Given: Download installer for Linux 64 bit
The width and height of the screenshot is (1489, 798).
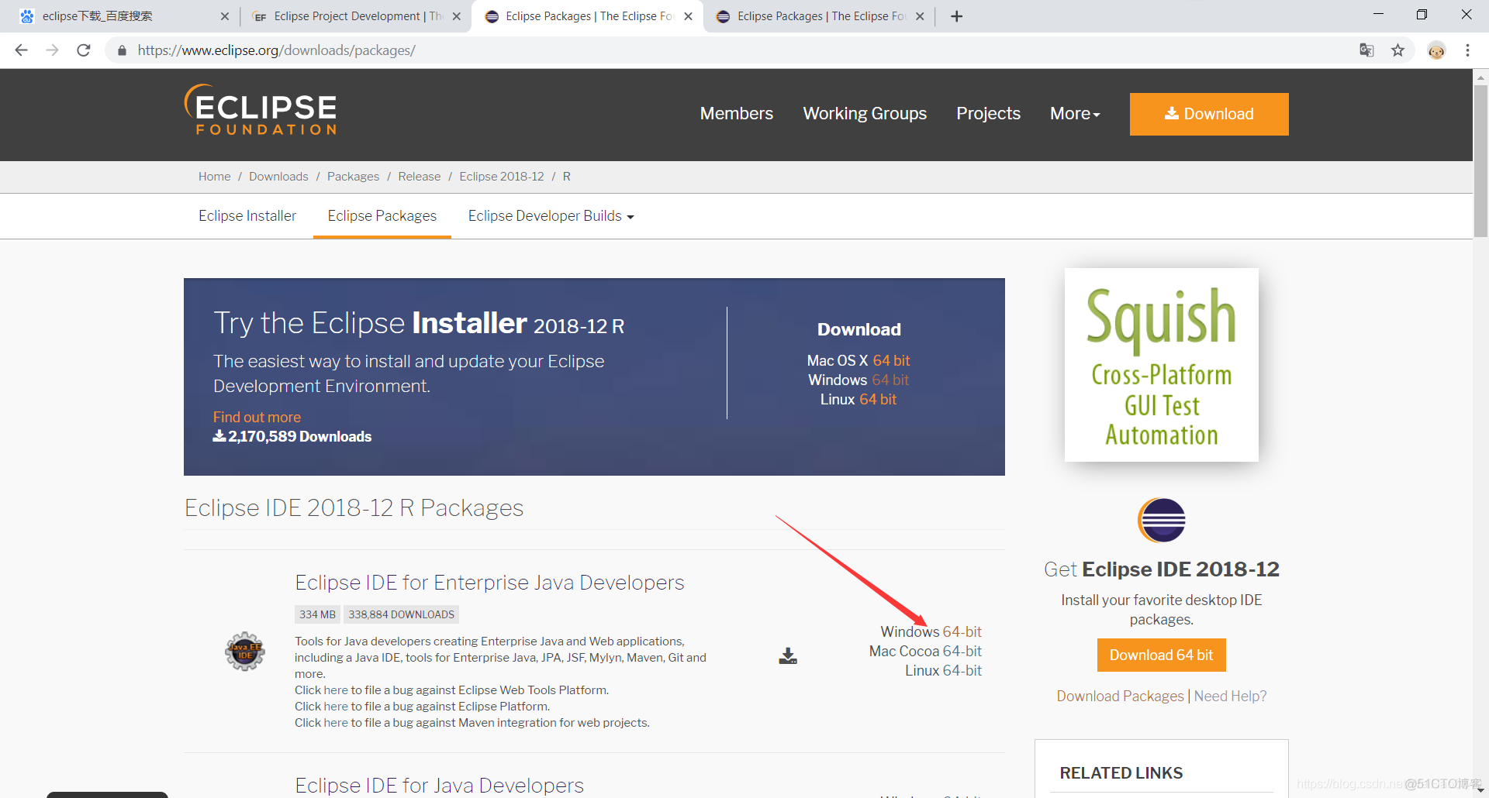Looking at the screenshot, I should (878, 400).
